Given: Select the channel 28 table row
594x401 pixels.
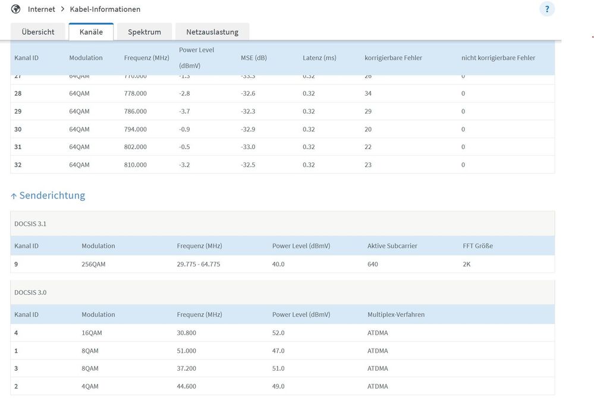Looking at the screenshot, I should (282, 93).
